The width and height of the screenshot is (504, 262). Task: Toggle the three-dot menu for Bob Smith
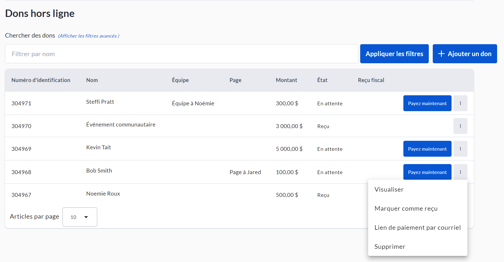pyautogui.click(x=460, y=172)
